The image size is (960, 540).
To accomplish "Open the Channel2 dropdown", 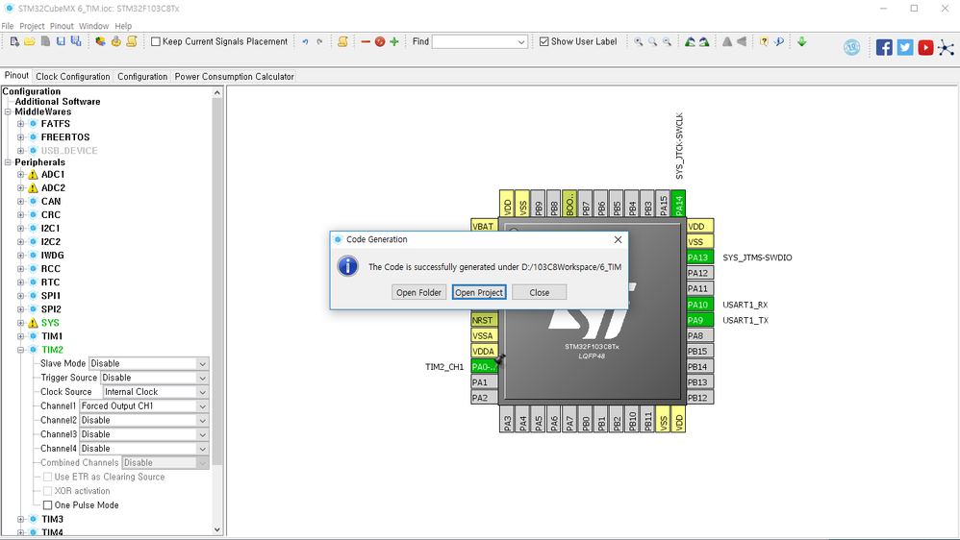I will click(202, 420).
